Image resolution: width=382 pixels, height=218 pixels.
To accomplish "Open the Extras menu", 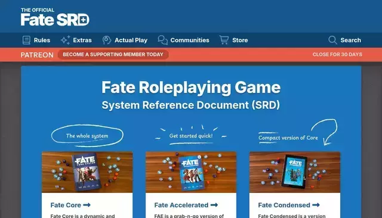I will pyautogui.click(x=82, y=40).
